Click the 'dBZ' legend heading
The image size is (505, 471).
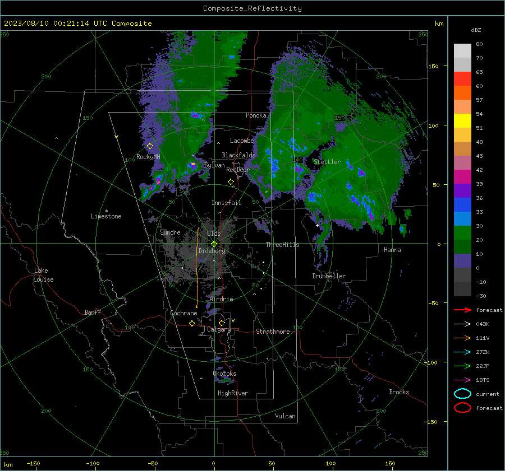[476, 30]
